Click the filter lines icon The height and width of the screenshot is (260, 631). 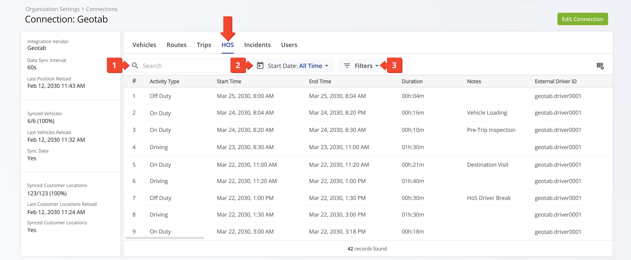(347, 66)
